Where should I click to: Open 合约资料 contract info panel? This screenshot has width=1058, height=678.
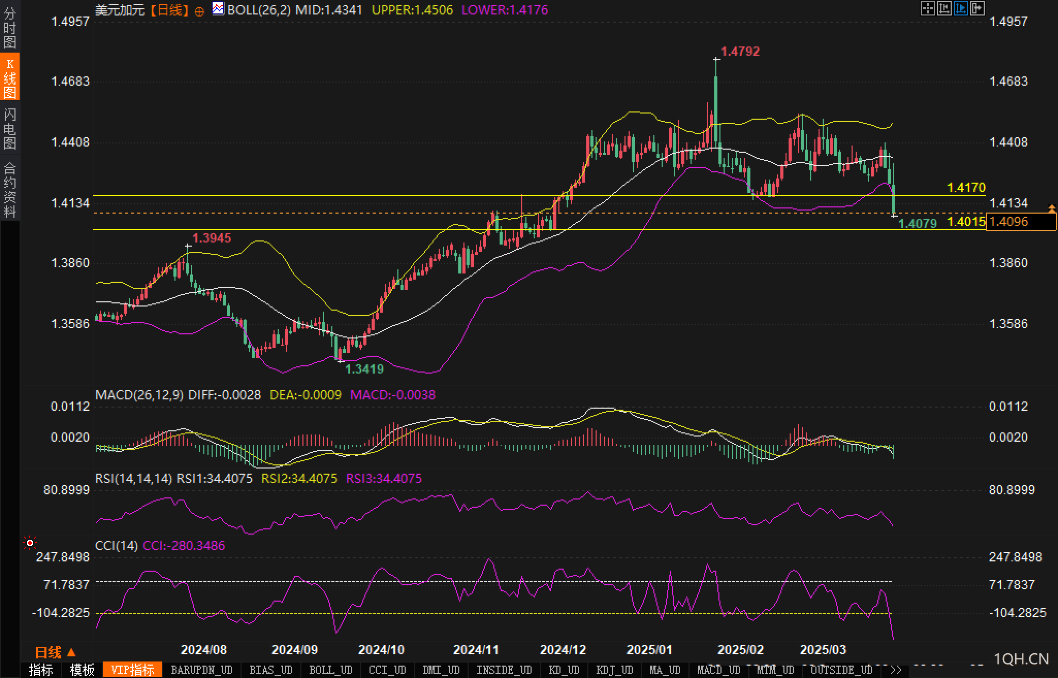point(9,189)
